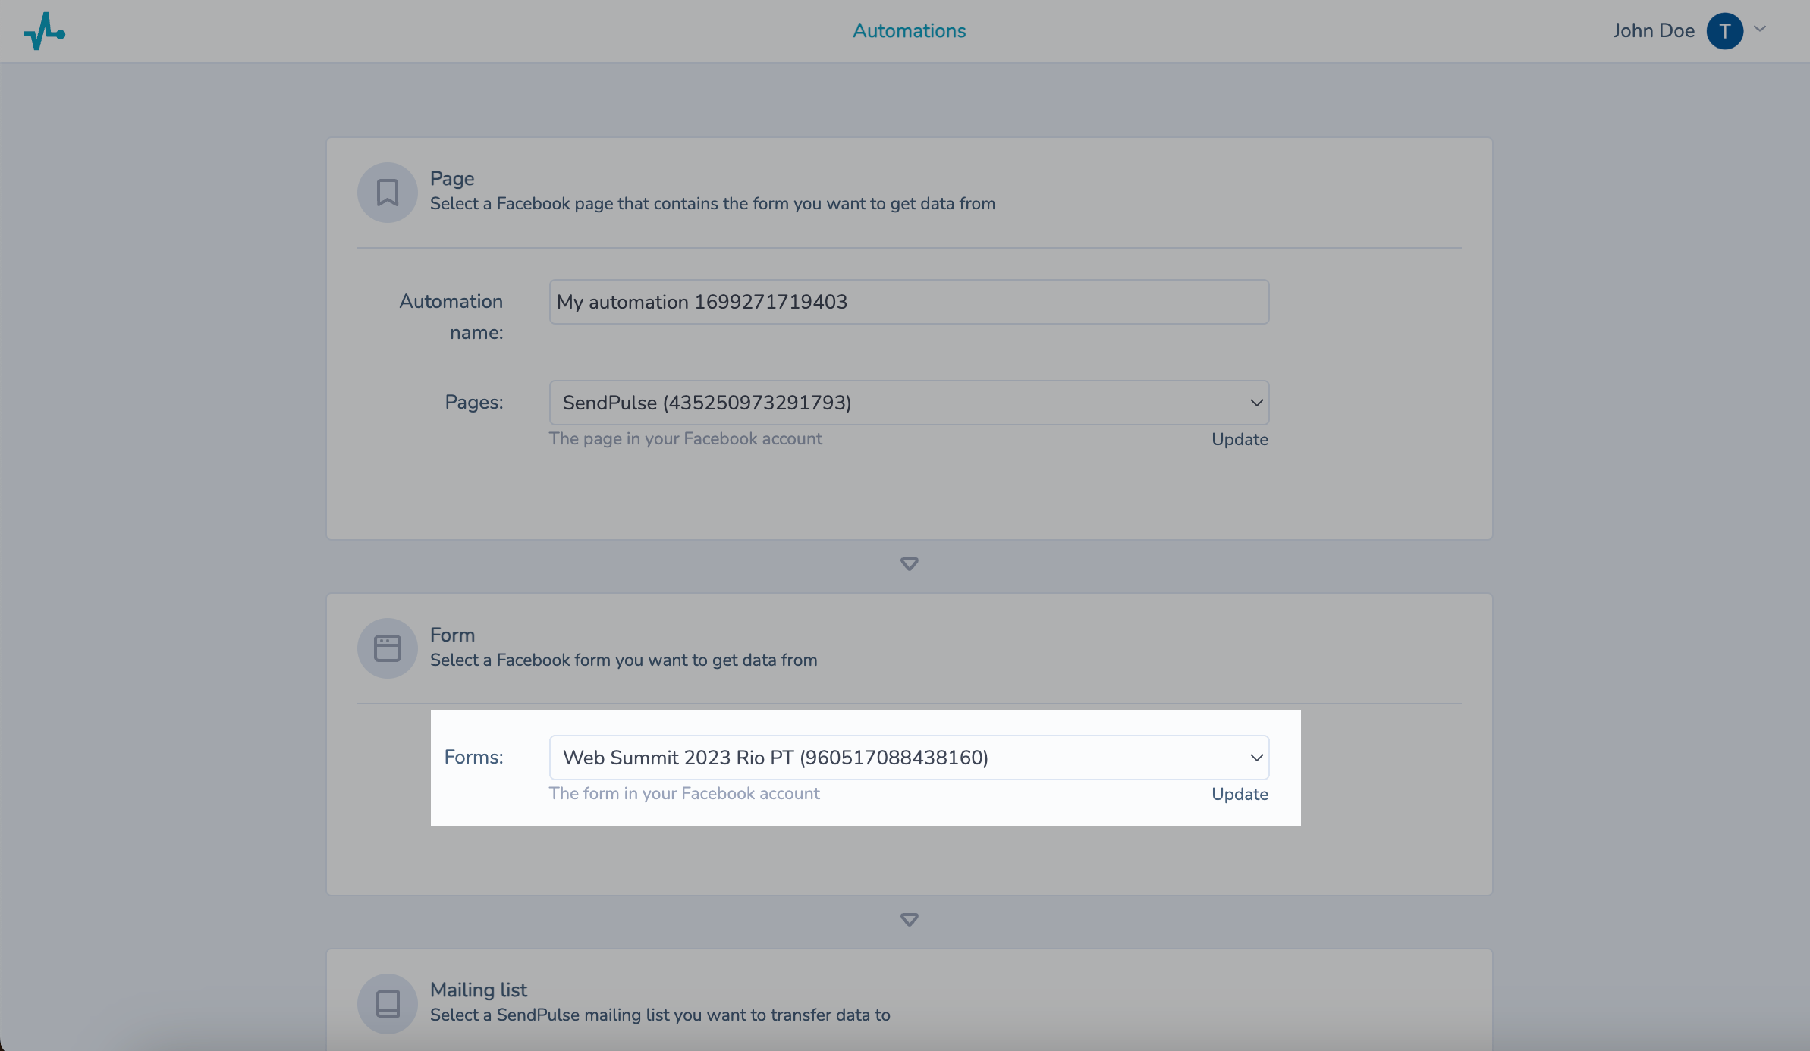Click down arrow between Form and Mailing list
This screenshot has width=1810, height=1051.
(909, 920)
